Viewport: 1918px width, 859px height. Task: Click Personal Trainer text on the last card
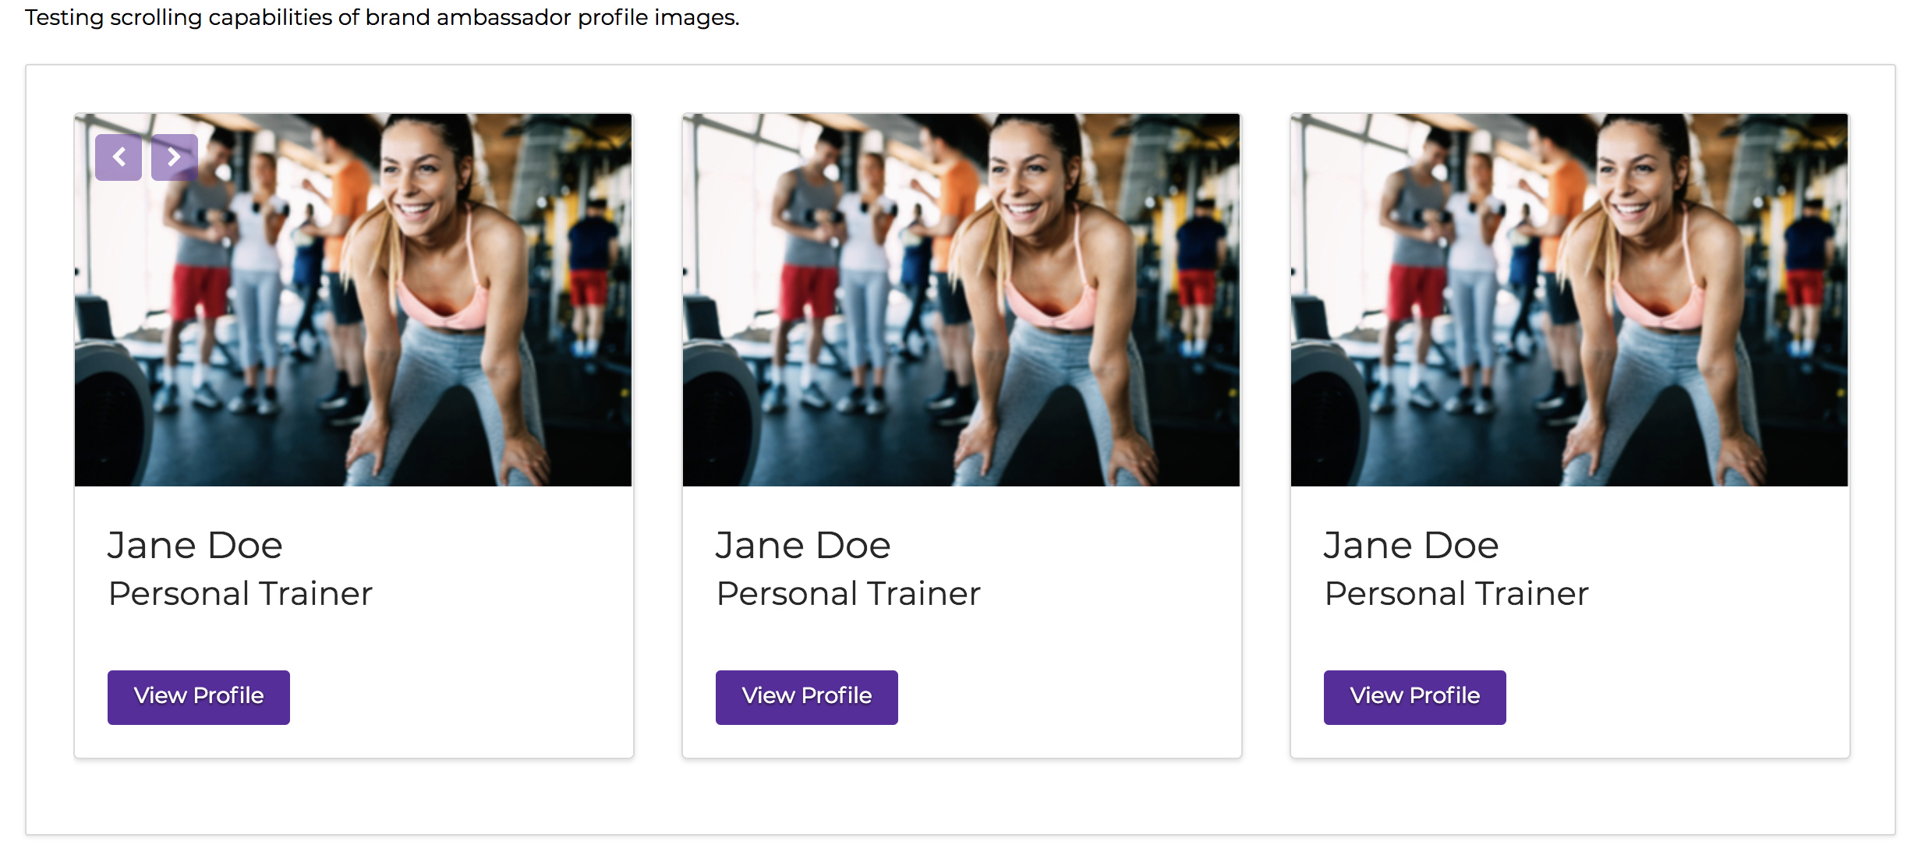click(x=1456, y=594)
